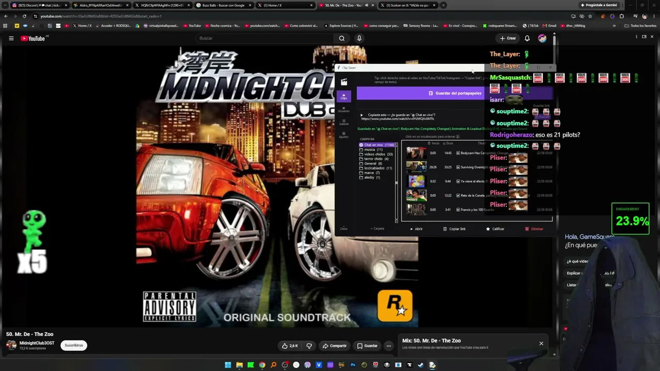Click Pregúntale a Gemini button
This screenshot has width=660, height=371.
coord(599,5)
